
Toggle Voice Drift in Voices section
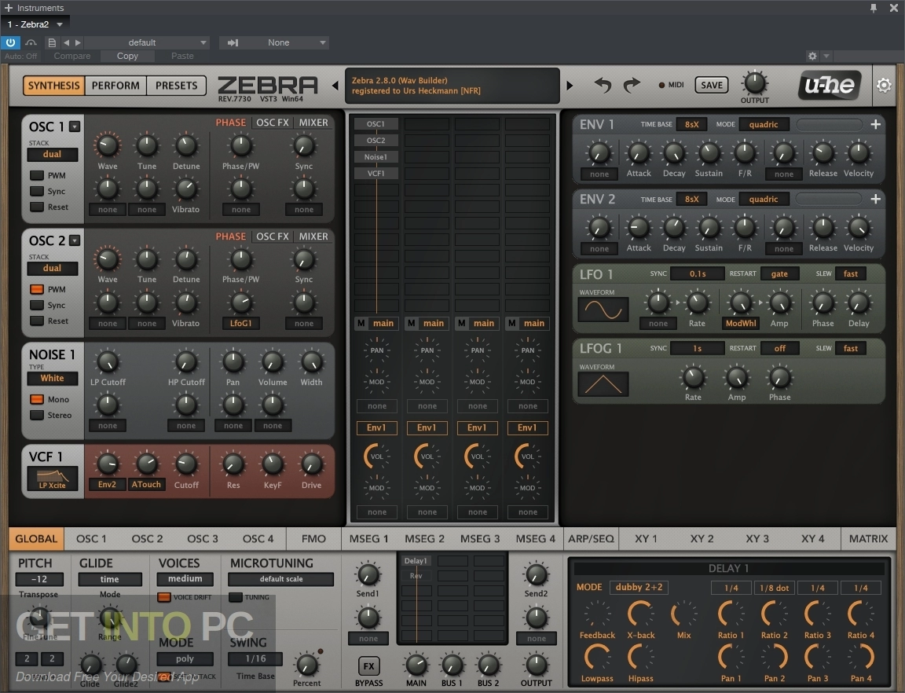coord(164,597)
